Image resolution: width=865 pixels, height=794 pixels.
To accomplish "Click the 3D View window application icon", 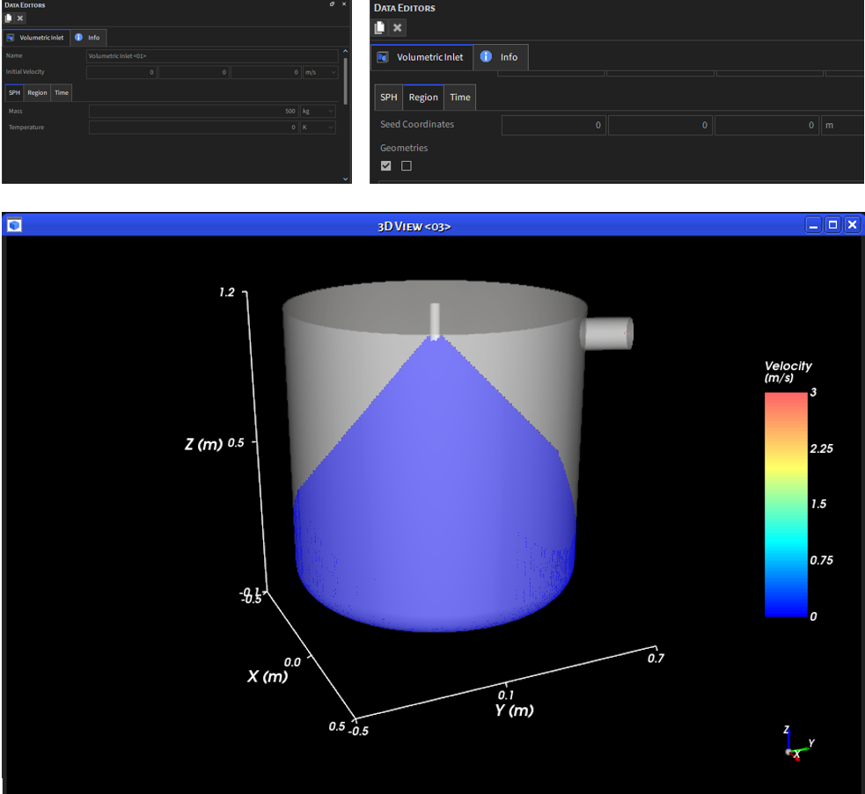I will click(13, 226).
